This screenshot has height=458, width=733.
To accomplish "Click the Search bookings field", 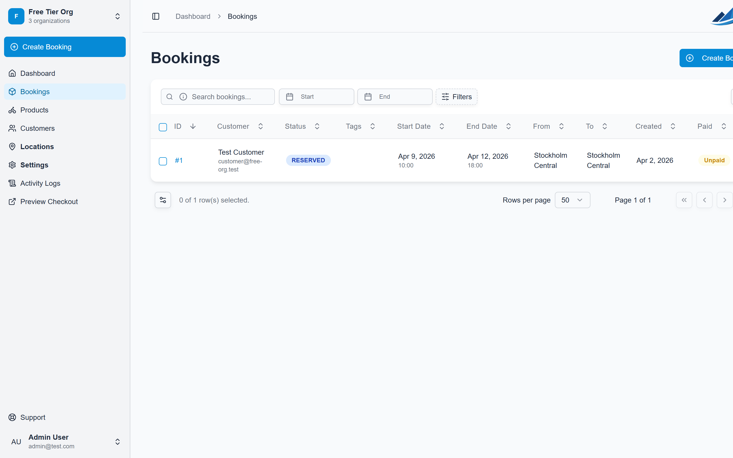I will click(218, 97).
